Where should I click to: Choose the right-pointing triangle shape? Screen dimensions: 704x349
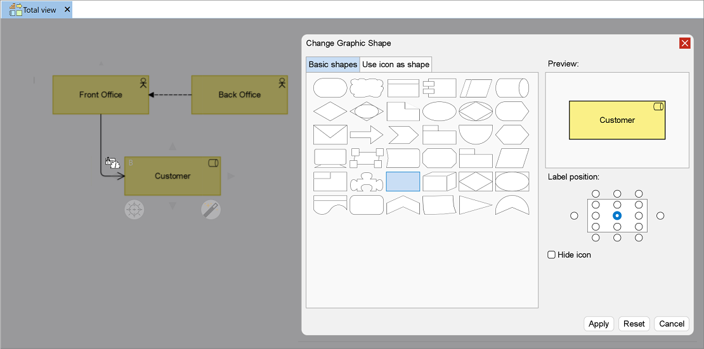pos(476,205)
